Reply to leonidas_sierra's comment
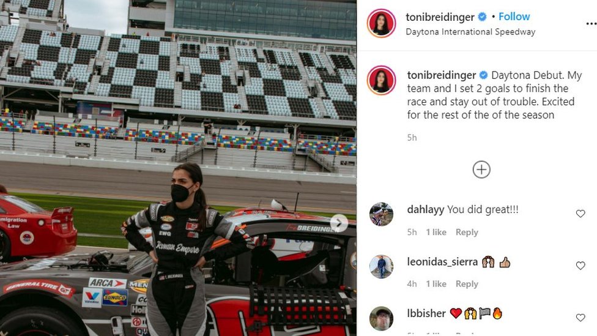Screen dimensions: 597x336 pyautogui.click(x=467, y=284)
